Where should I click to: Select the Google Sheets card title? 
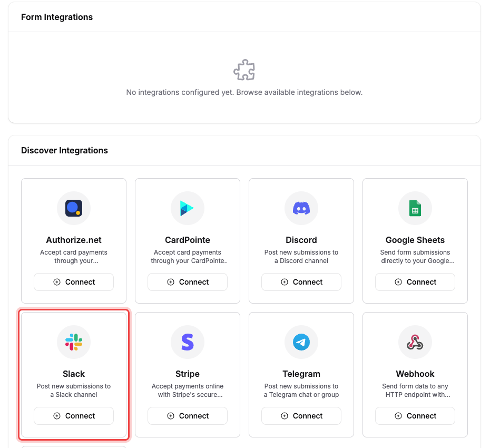[x=415, y=240]
